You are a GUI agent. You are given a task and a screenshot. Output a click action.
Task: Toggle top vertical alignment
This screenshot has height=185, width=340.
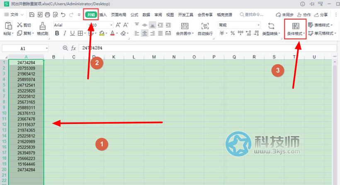[x=136, y=24]
